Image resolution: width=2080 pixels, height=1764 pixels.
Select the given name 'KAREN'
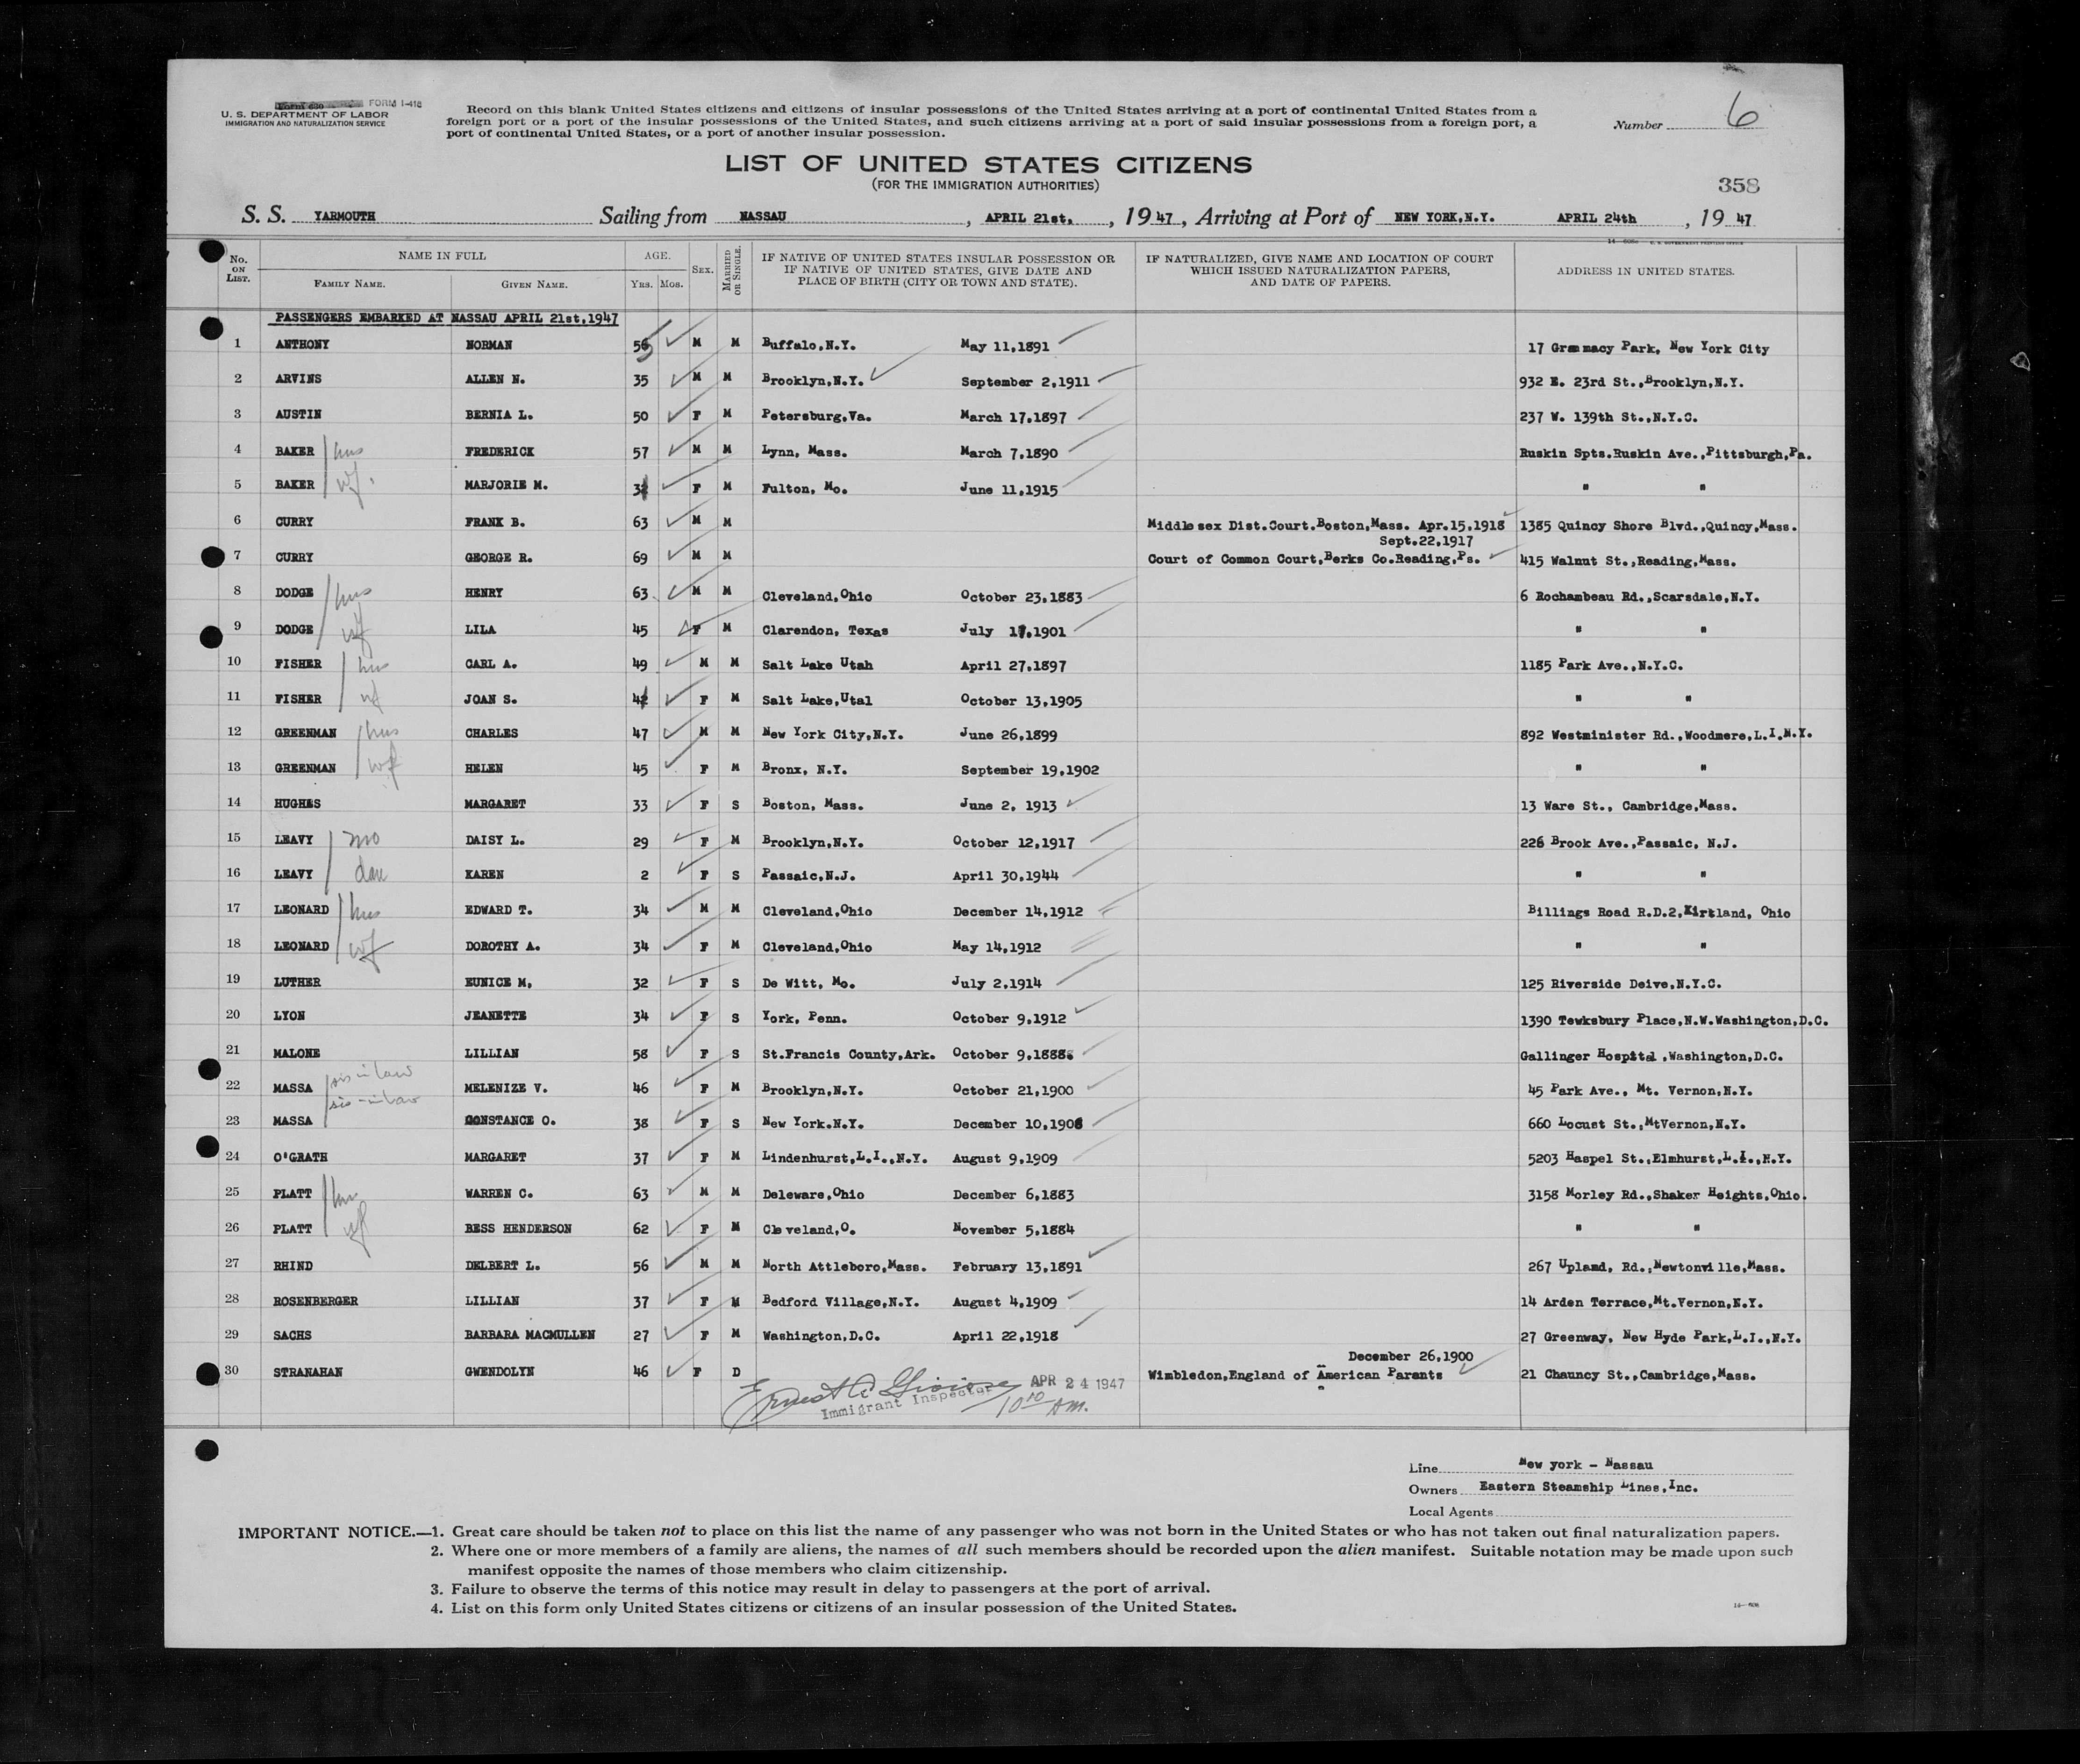(484, 874)
